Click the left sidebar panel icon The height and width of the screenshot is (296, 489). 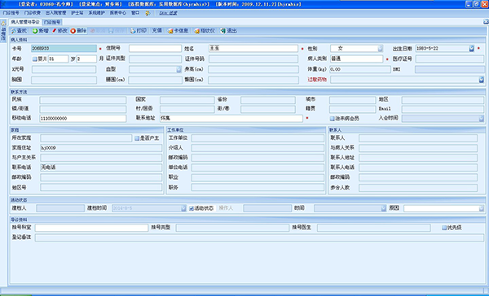[x=3, y=24]
